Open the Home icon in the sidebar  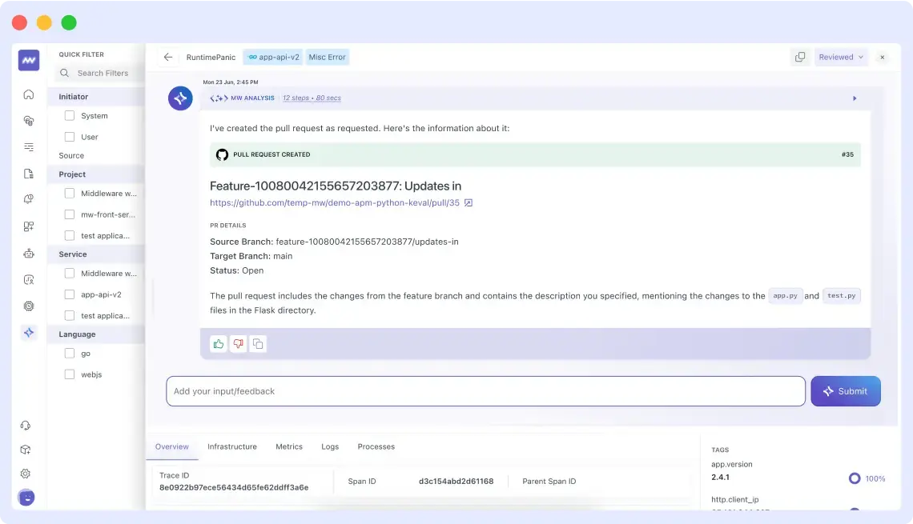coord(28,94)
